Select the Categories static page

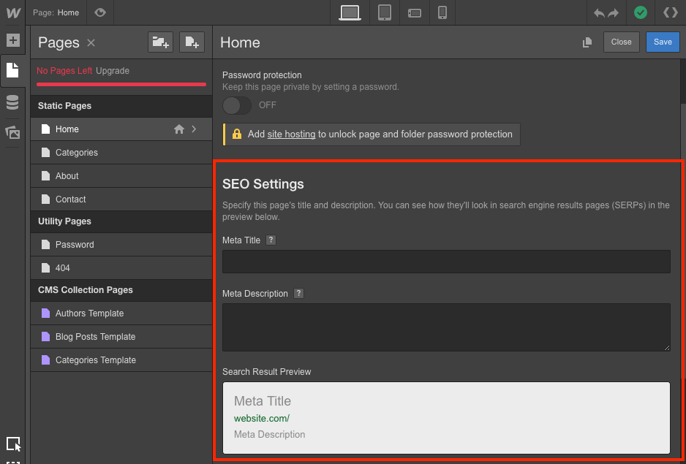click(x=77, y=153)
